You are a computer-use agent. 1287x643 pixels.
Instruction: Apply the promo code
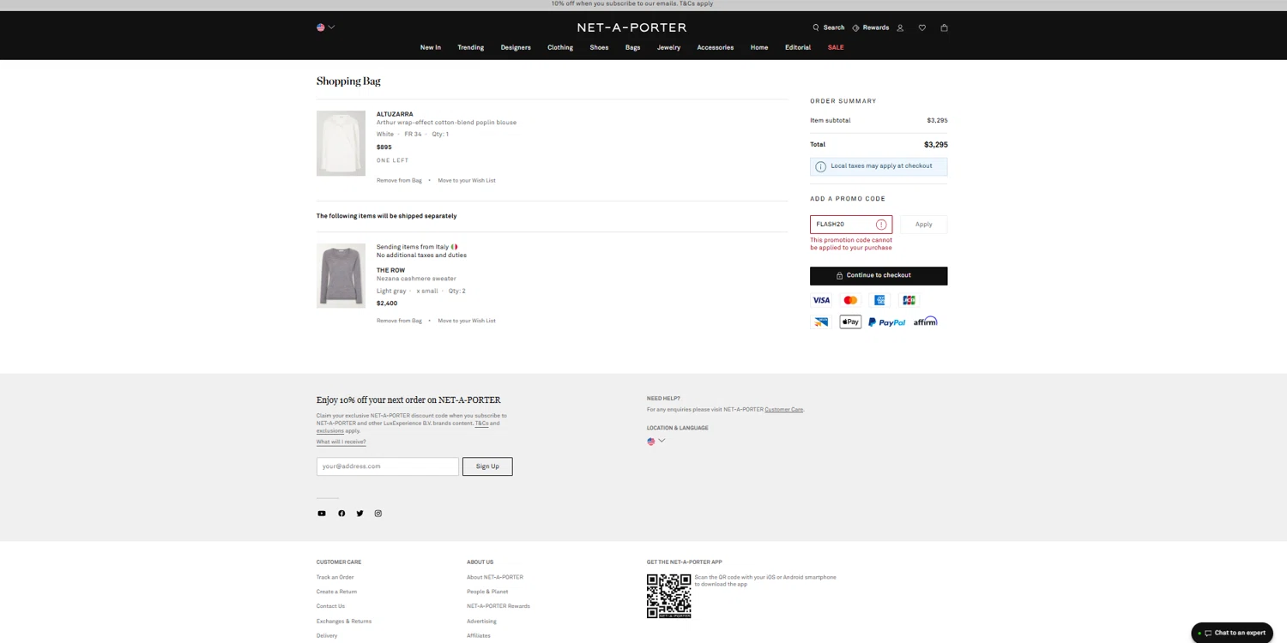click(x=923, y=225)
